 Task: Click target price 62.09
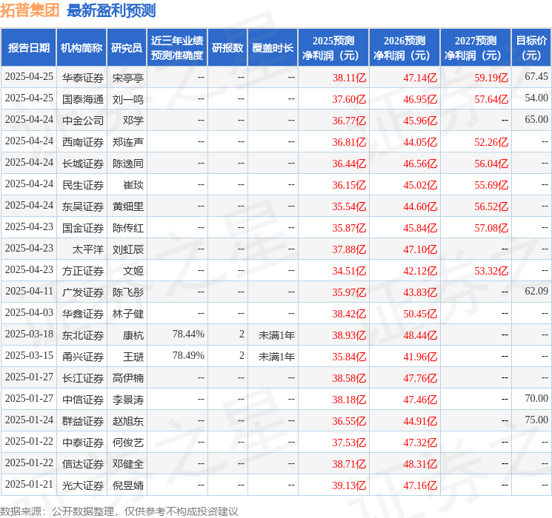point(536,291)
